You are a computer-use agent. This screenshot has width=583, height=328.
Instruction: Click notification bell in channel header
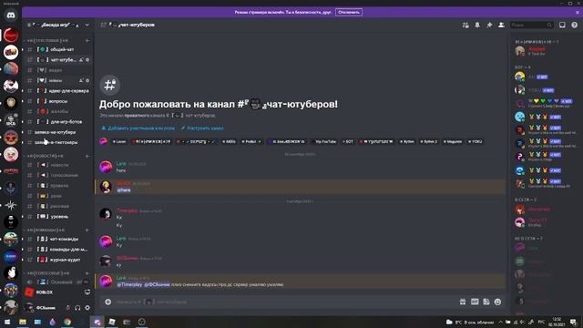pos(477,25)
